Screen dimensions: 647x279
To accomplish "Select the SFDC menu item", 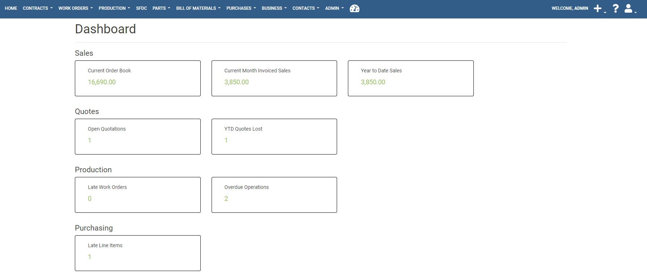I will tap(141, 8).
